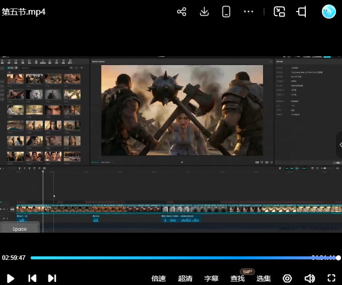Click the crop/screenshot icon in top bar
This screenshot has width=342, height=285.
pyautogui.click(x=302, y=12)
